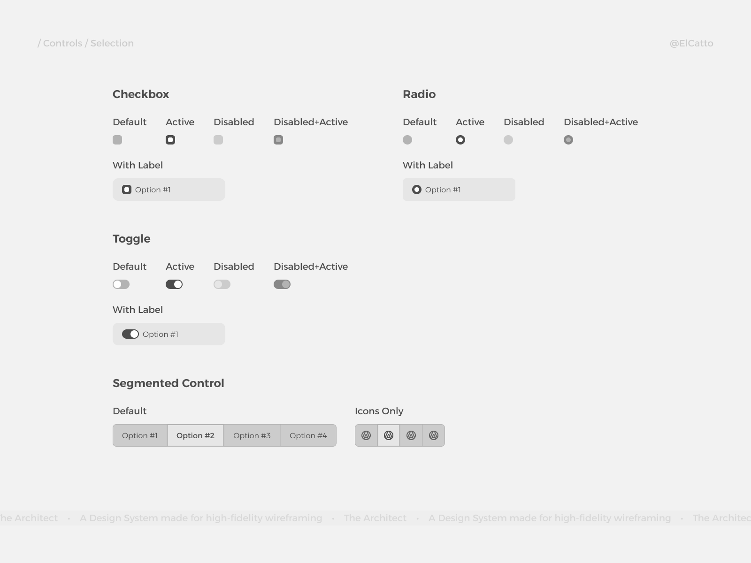Click the @ElCatto handle link
The width and height of the screenshot is (751, 563).
pyautogui.click(x=691, y=43)
